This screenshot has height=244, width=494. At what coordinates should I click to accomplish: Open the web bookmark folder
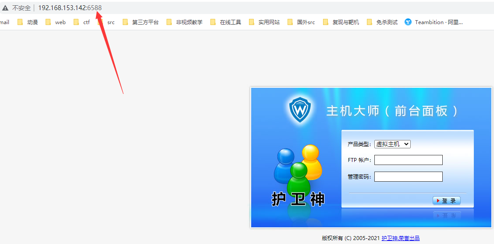(x=55, y=22)
